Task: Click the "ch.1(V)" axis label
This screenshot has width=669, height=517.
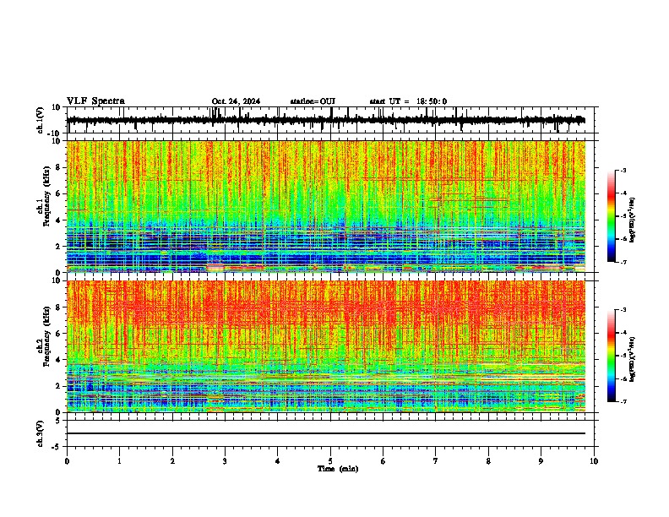Action: [41, 120]
